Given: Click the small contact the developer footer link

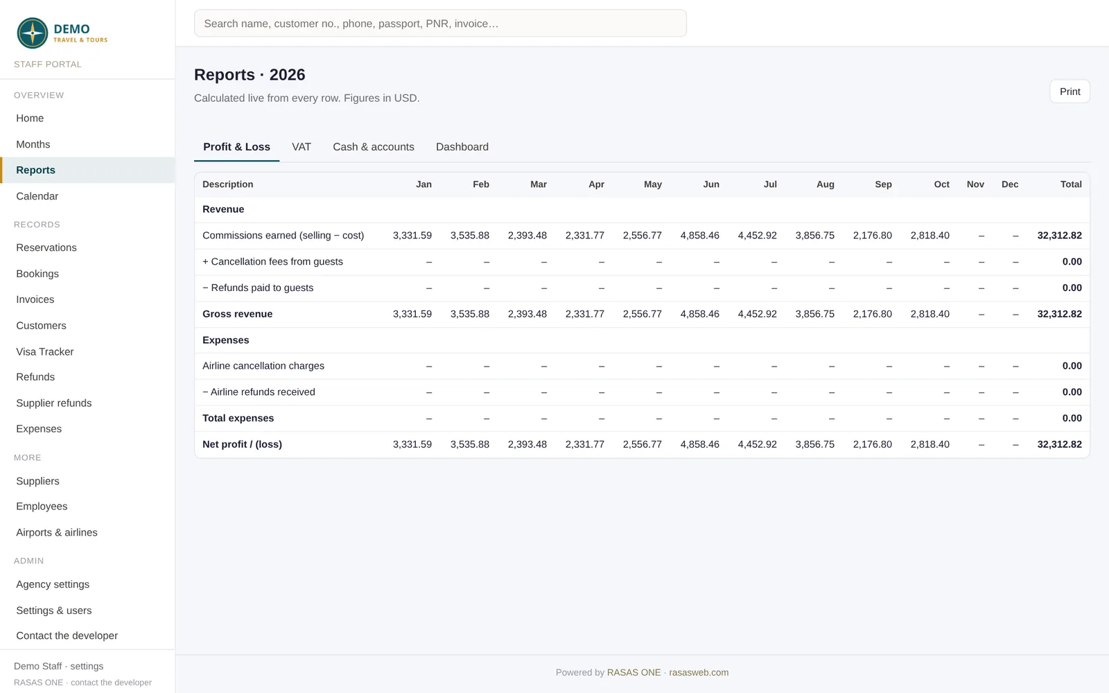Looking at the screenshot, I should pos(111,683).
